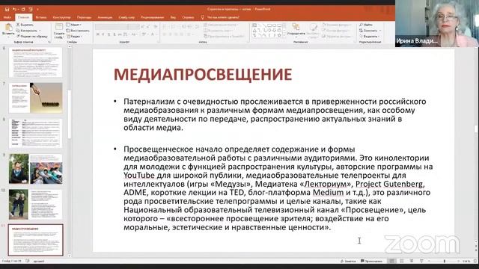Click Comments (Примечания) in status bar

(371, 261)
